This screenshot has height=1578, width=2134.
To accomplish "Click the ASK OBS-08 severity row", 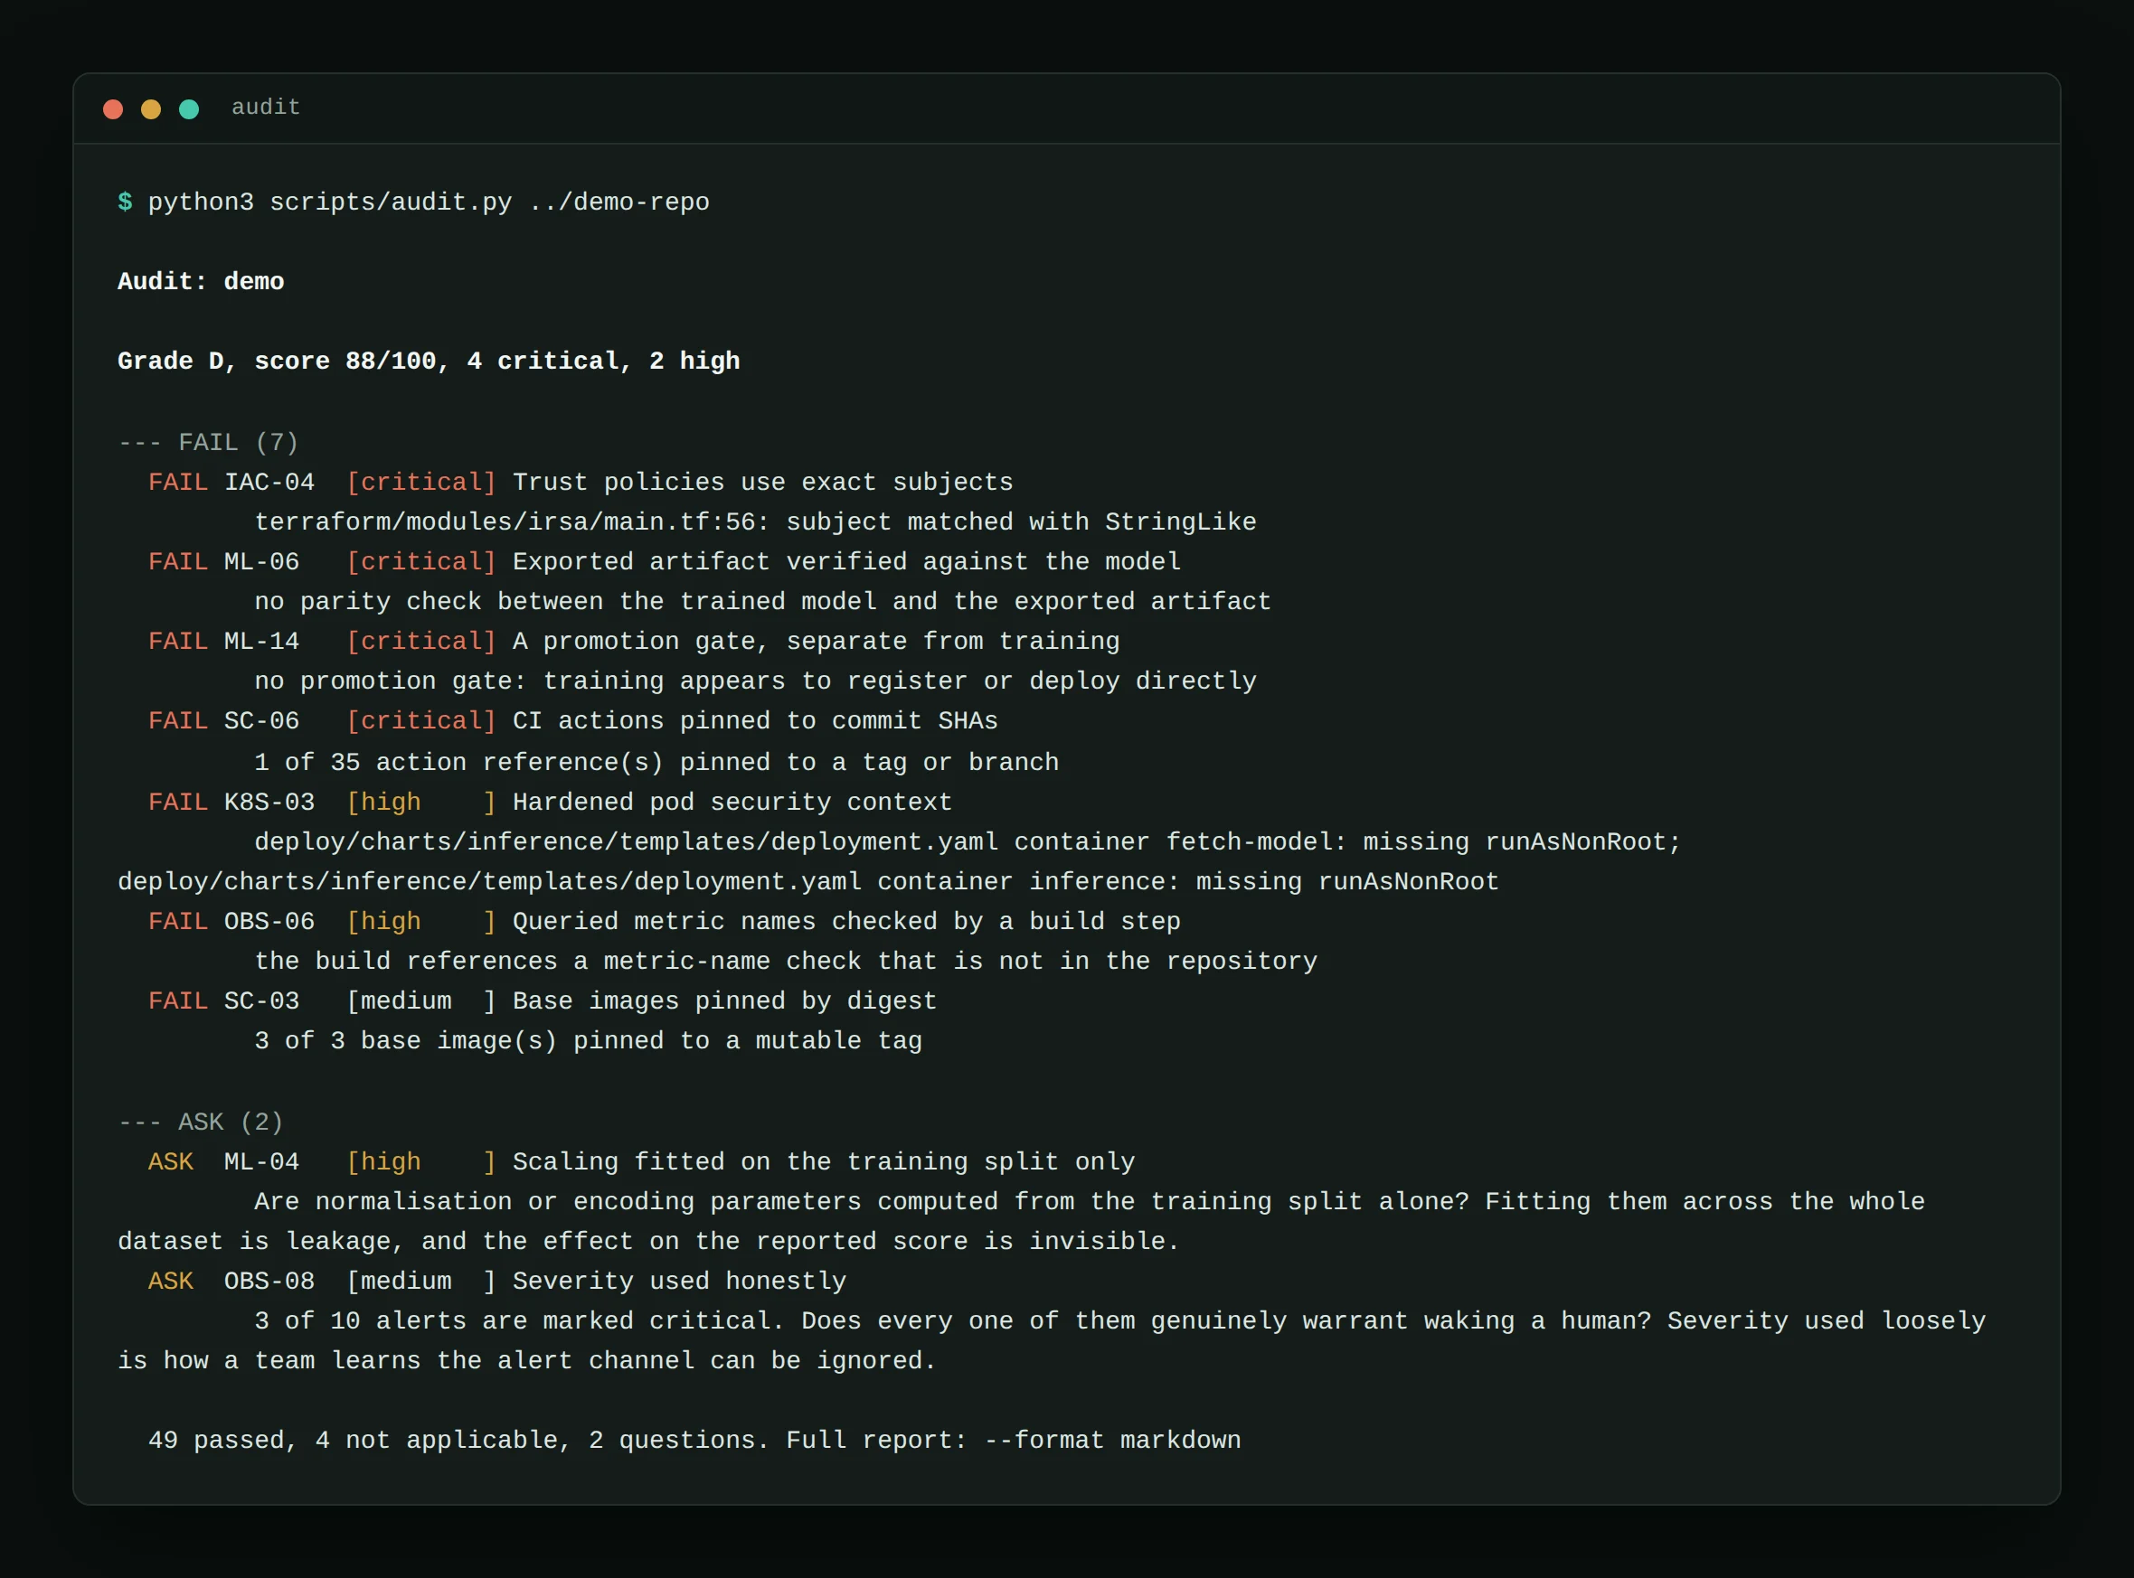I will point(497,1282).
